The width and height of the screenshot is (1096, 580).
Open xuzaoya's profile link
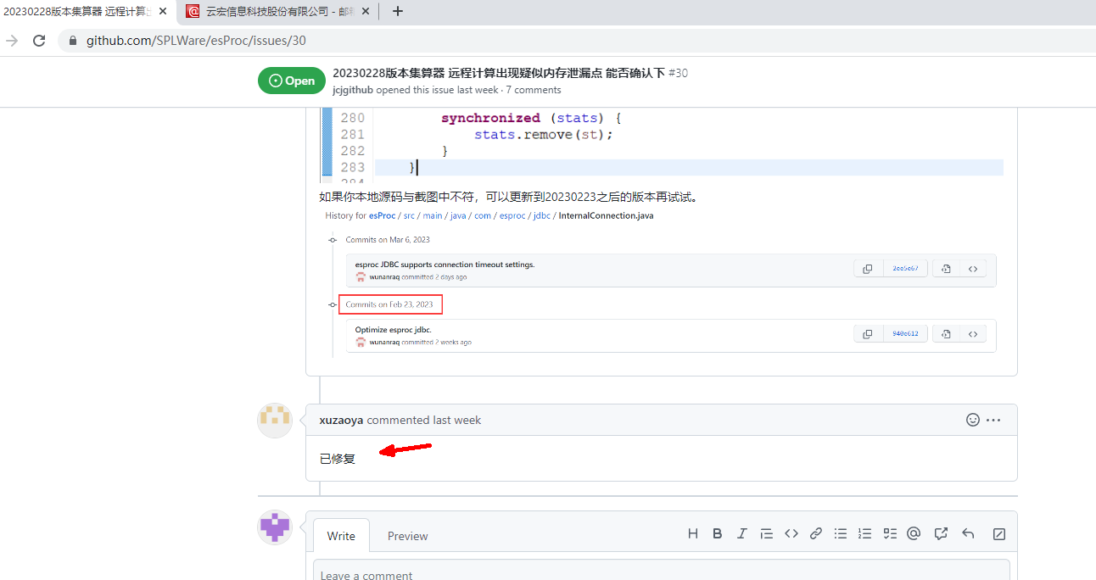[x=341, y=420]
